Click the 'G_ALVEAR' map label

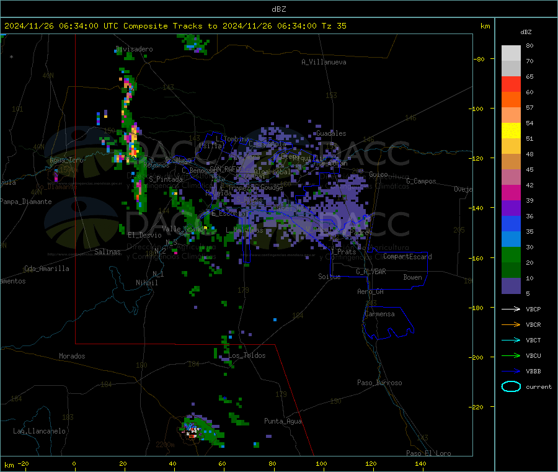(371, 272)
